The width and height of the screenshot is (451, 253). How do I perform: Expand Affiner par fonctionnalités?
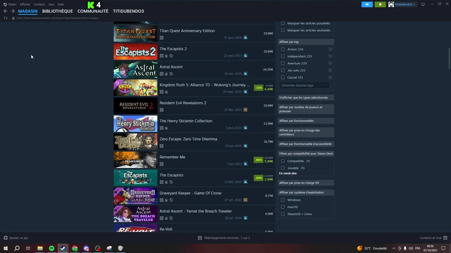pyautogui.click(x=306, y=121)
